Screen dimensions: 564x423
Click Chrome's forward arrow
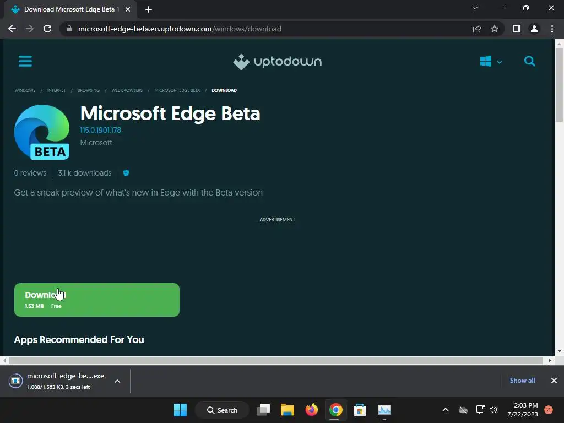[30, 29]
